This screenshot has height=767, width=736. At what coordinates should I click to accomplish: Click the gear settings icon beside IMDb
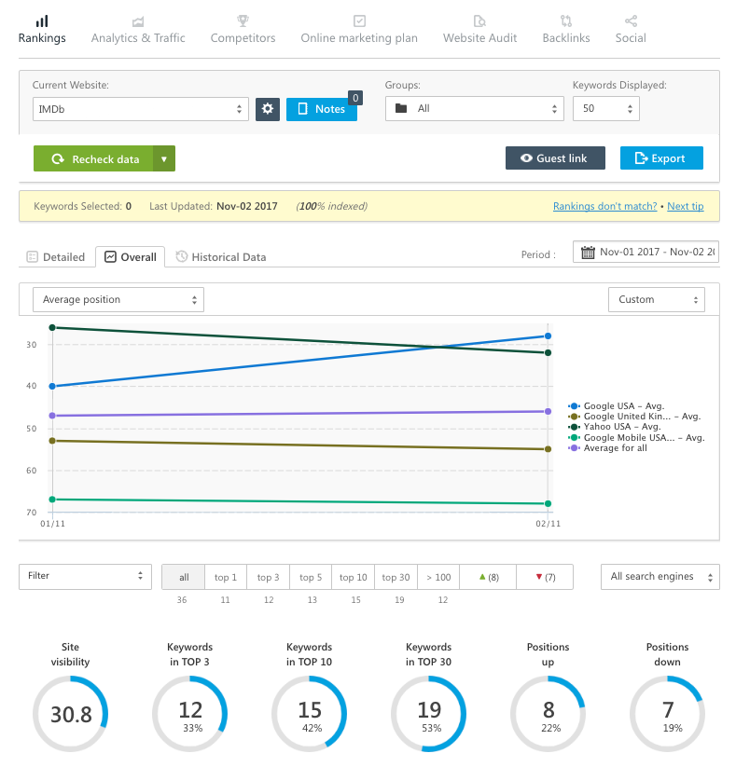268,109
